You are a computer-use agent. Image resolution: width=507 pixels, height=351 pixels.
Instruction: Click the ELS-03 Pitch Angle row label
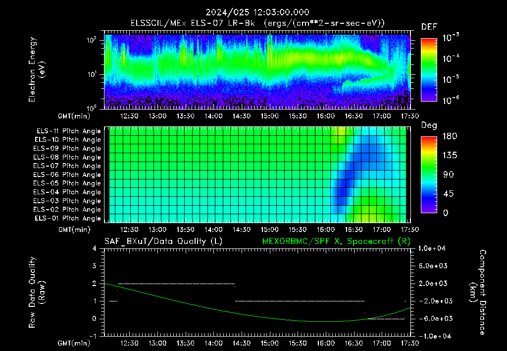point(67,201)
